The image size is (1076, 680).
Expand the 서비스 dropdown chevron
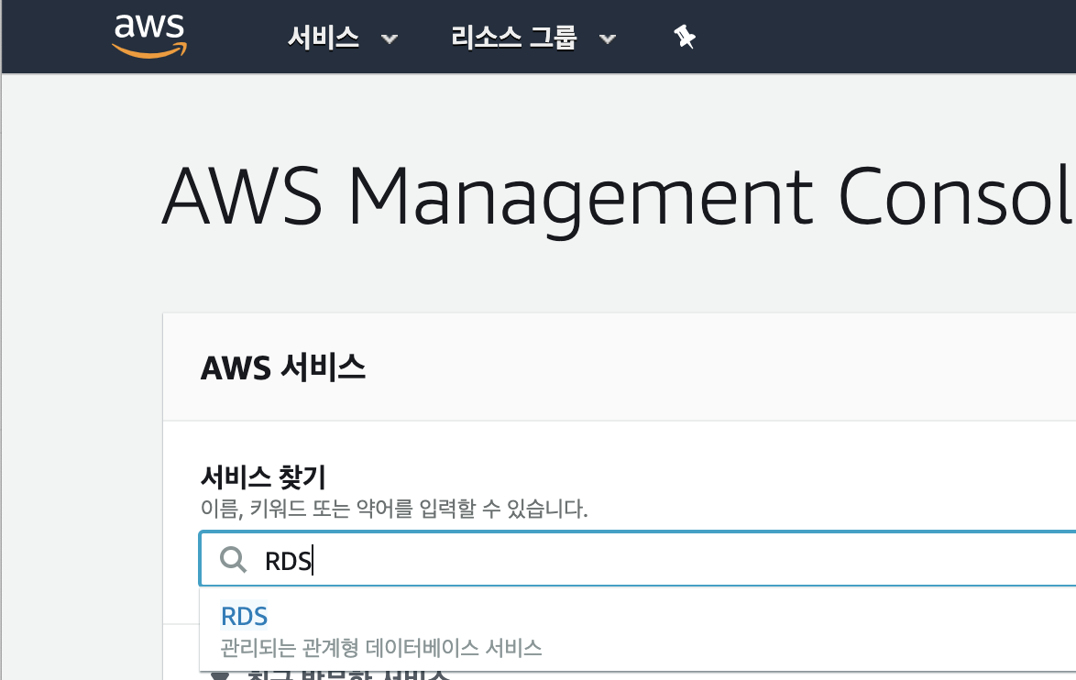pyautogui.click(x=390, y=39)
